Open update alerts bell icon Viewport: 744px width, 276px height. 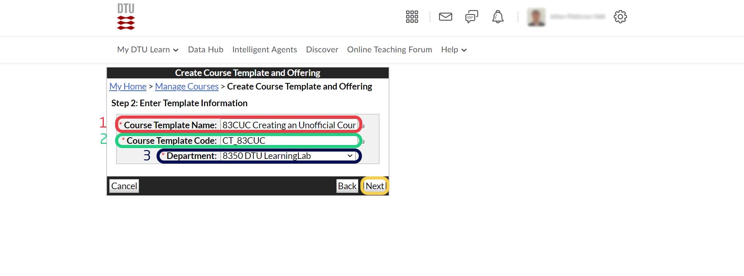(498, 17)
